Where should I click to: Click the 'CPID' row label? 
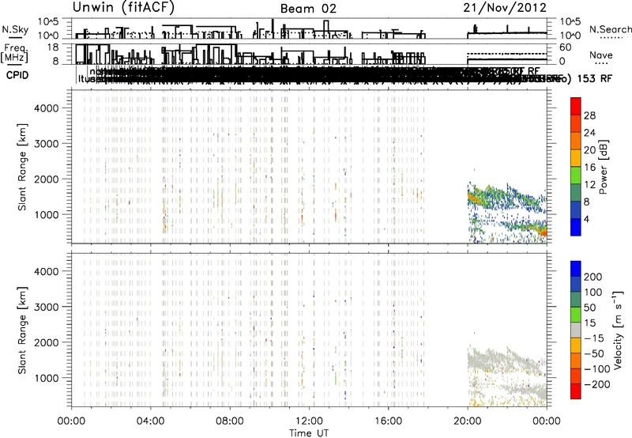tap(17, 75)
